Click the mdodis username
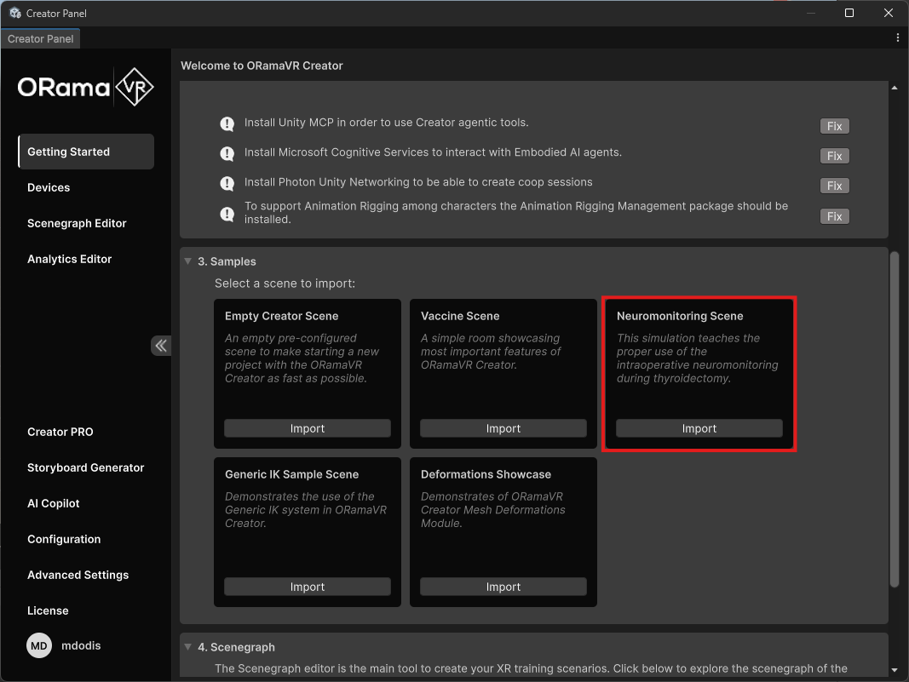The image size is (909, 682). (x=81, y=645)
